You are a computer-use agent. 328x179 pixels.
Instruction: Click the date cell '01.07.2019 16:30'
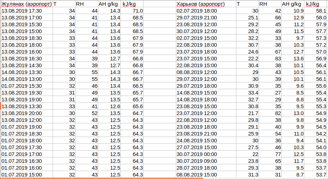pyautogui.click(x=27, y=161)
